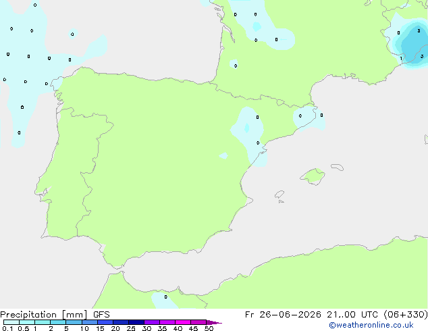Pick the 30–35 mm purple legend swatch
The height and width of the screenshot is (331, 428).
pos(151,322)
